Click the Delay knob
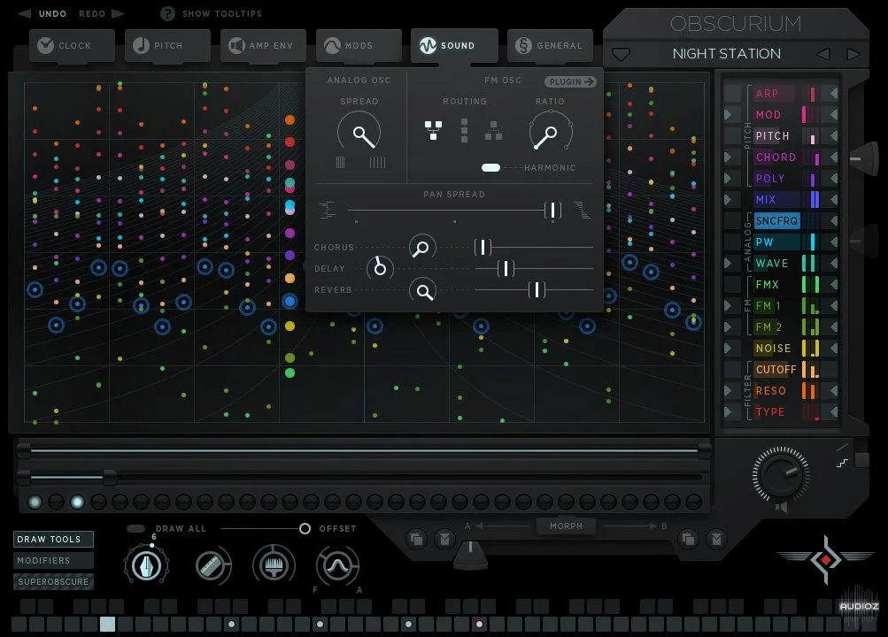 point(380,268)
